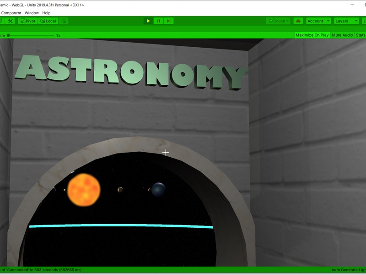The height and width of the screenshot is (275, 366).
Task: Click the Step forward button
Action: (168, 21)
